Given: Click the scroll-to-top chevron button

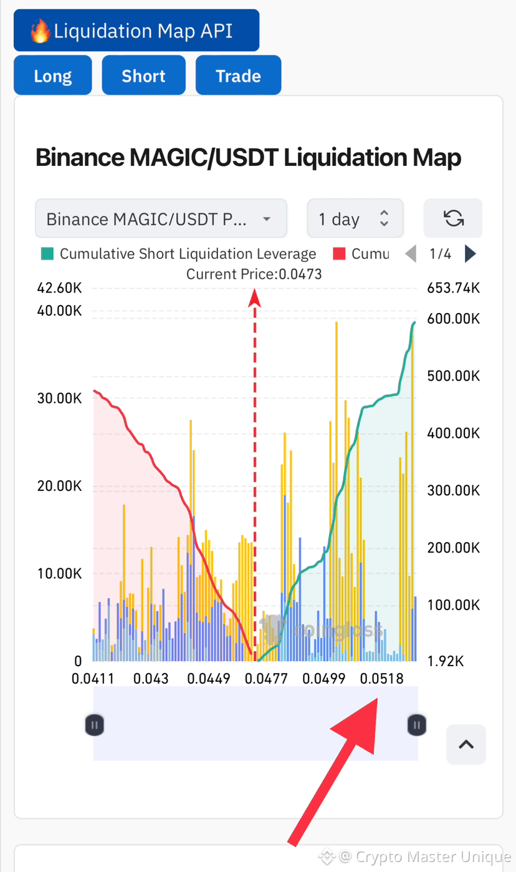Looking at the screenshot, I should tap(466, 744).
